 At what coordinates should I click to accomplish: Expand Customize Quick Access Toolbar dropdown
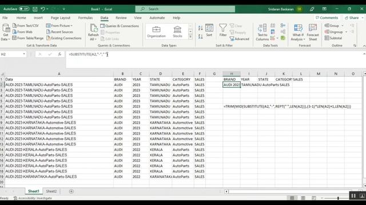63,9
